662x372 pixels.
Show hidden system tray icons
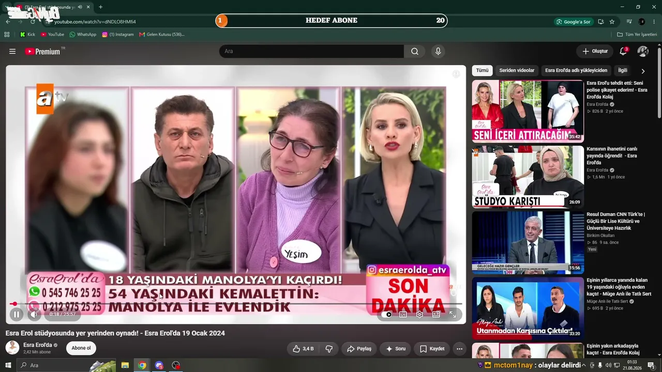(584, 365)
